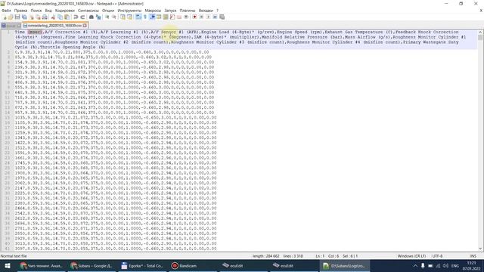Open the Вкладки menu
The image size is (484, 272).
206,11
